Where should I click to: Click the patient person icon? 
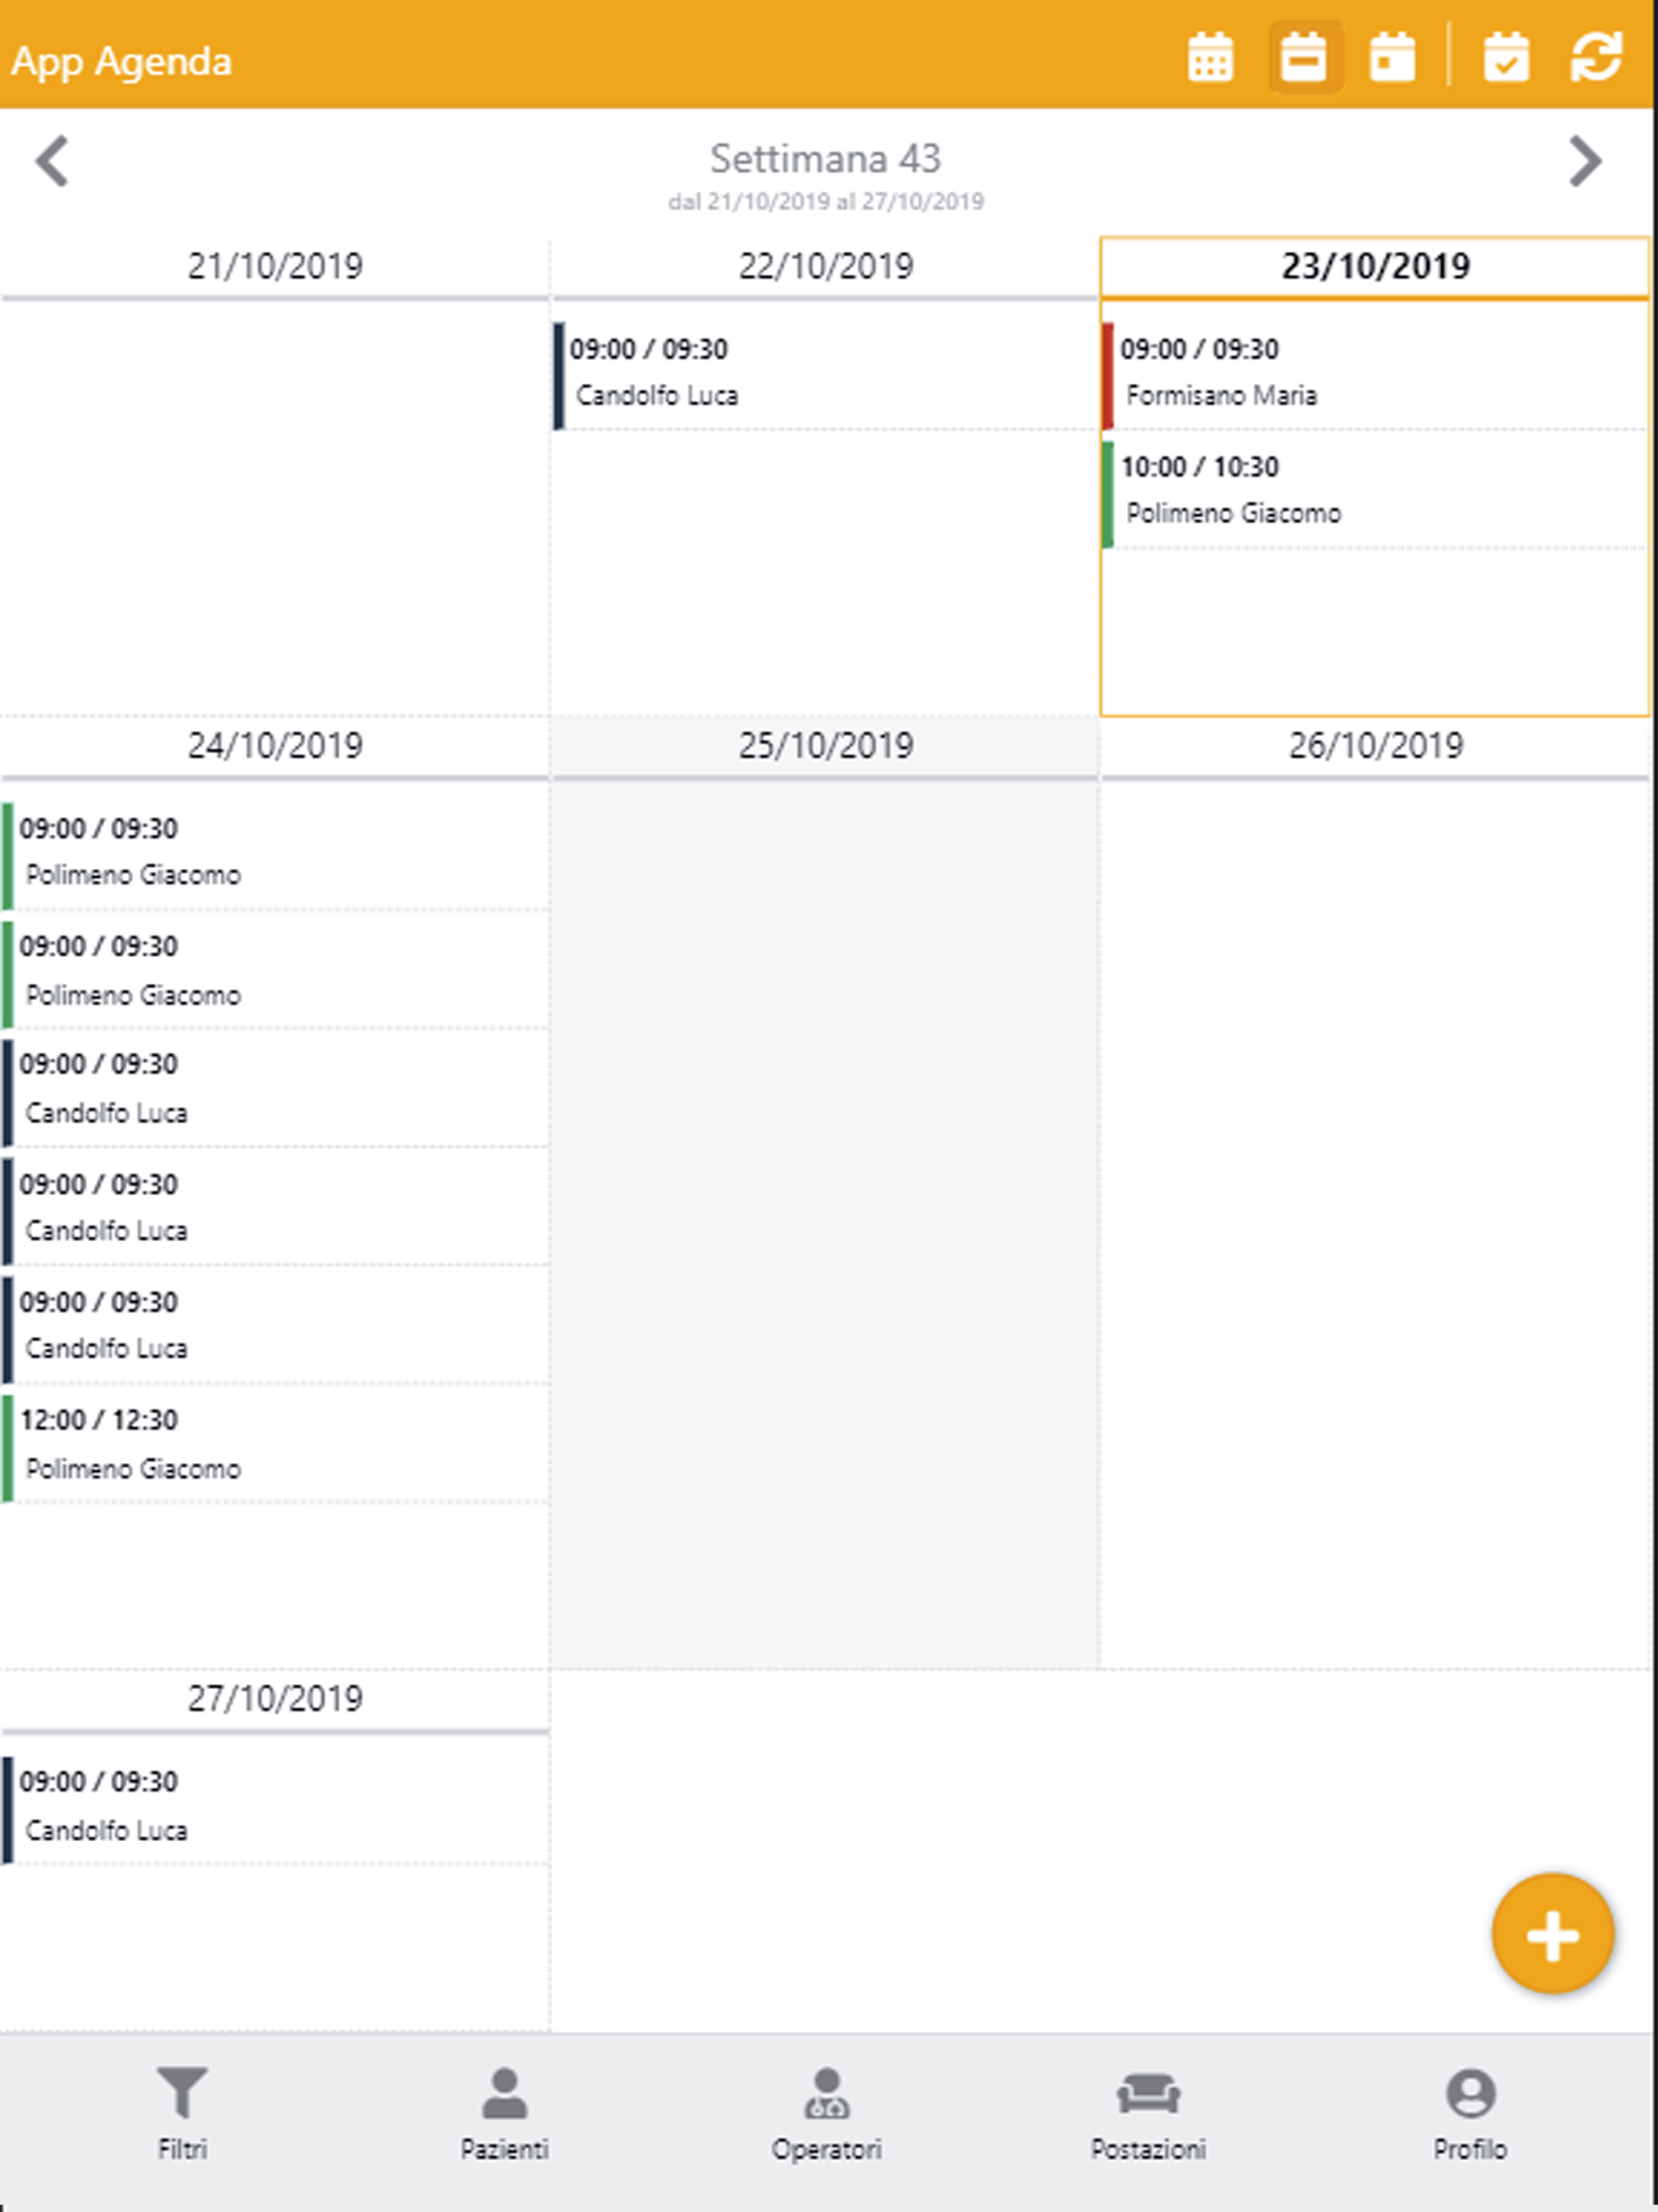pyautogui.click(x=504, y=2093)
